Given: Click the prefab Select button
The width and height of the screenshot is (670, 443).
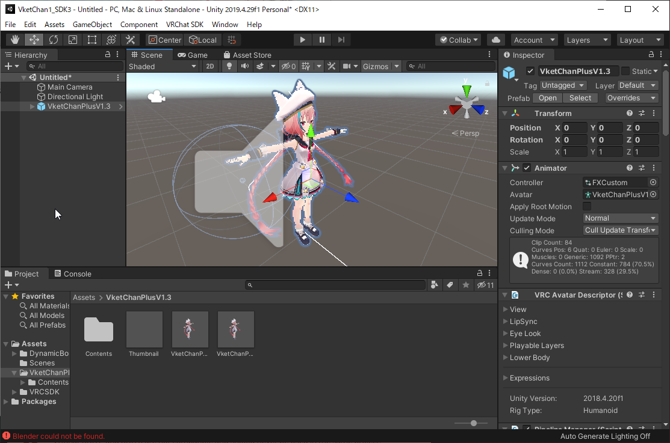Looking at the screenshot, I should 580,98.
